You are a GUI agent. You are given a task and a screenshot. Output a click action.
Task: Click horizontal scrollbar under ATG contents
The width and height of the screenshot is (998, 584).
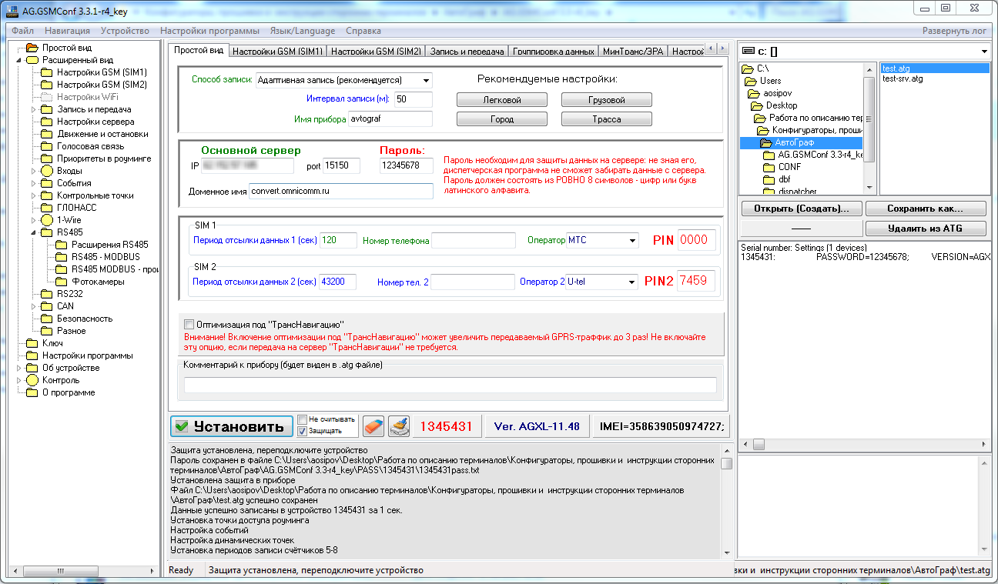pyautogui.click(x=865, y=445)
